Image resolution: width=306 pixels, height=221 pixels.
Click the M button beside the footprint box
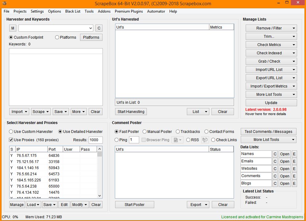[x=13, y=28]
